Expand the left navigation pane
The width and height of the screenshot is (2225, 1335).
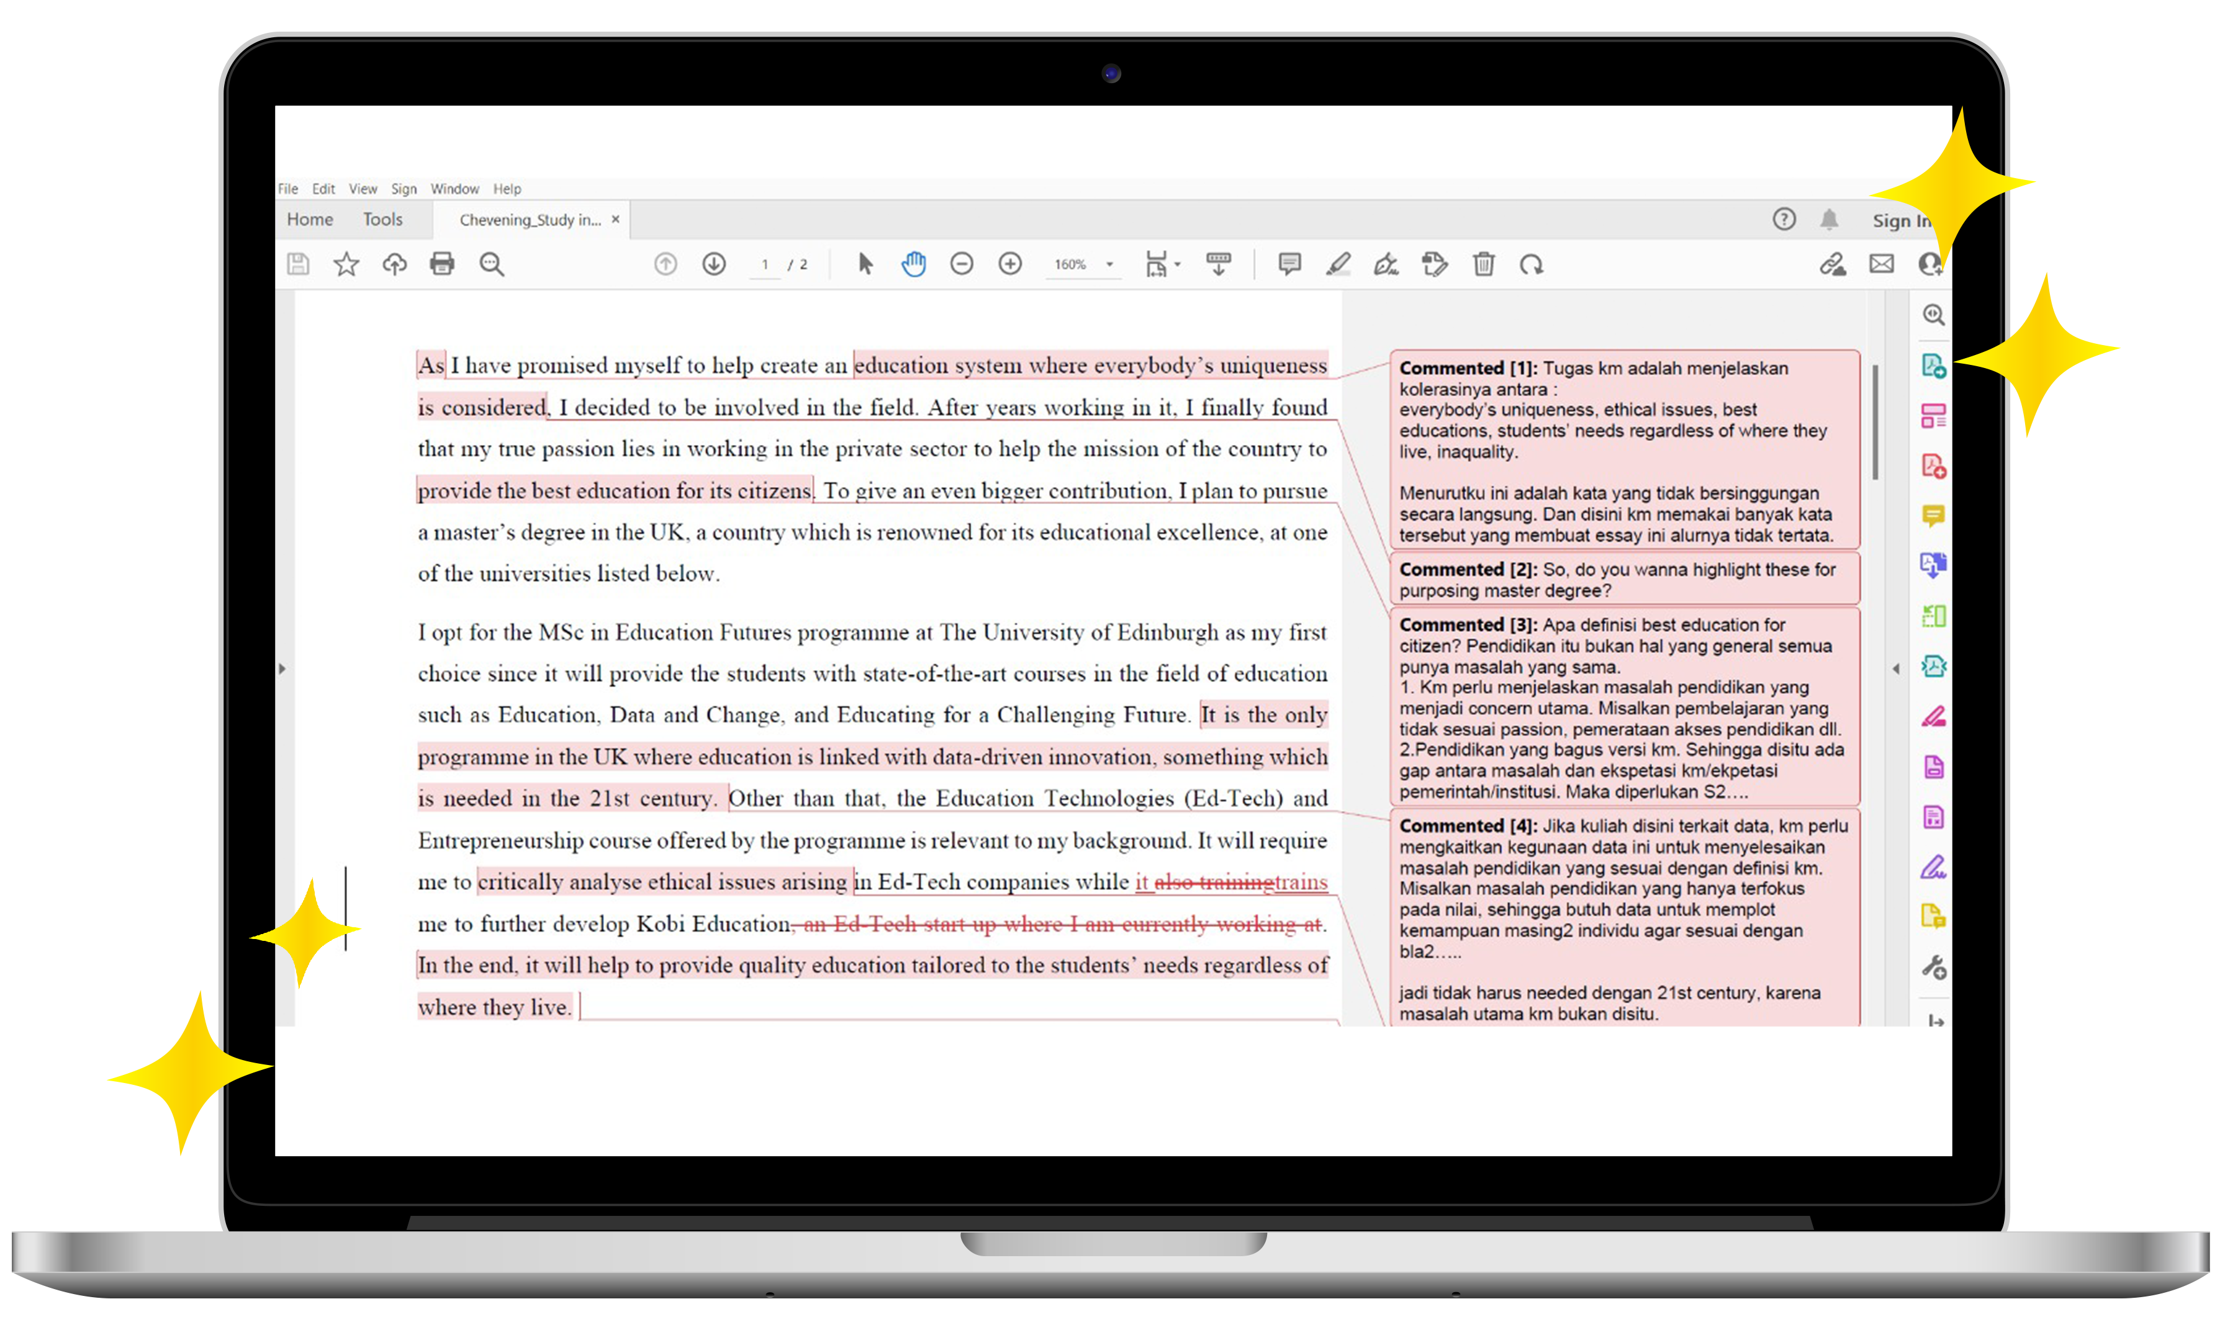click(282, 668)
